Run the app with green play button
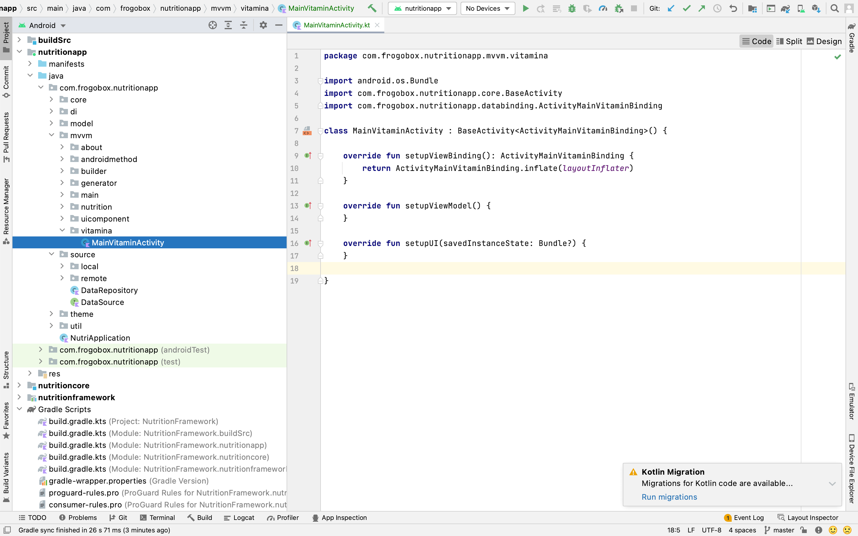The width and height of the screenshot is (858, 536). coord(526,8)
